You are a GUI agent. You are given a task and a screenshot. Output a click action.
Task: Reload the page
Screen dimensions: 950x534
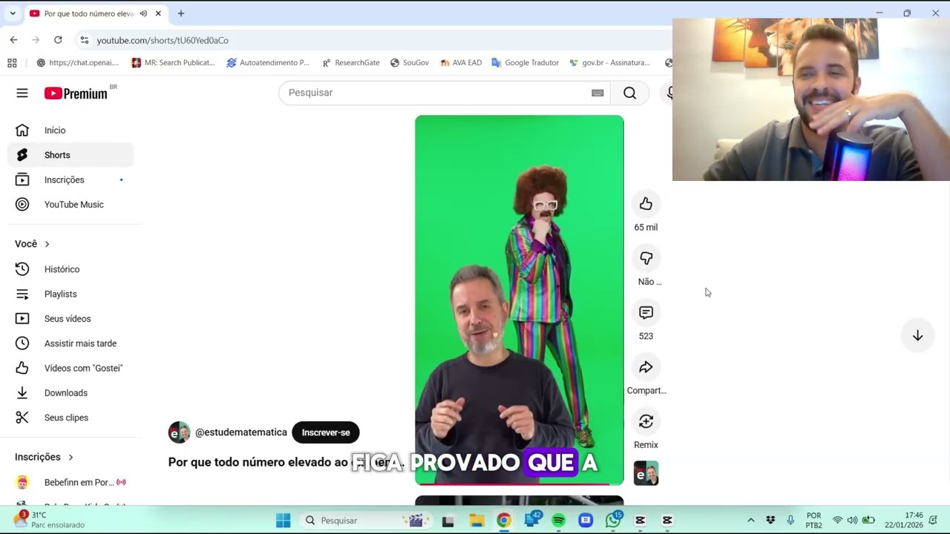pyautogui.click(x=58, y=40)
